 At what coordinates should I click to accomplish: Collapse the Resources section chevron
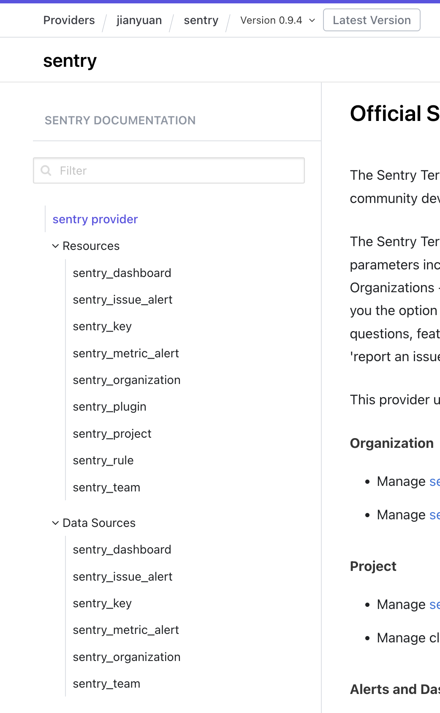(x=55, y=246)
